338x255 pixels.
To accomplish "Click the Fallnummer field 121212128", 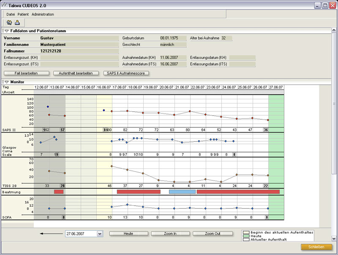I will (79, 51).
